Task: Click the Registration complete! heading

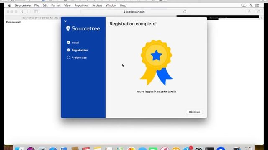Action: (x=133, y=24)
